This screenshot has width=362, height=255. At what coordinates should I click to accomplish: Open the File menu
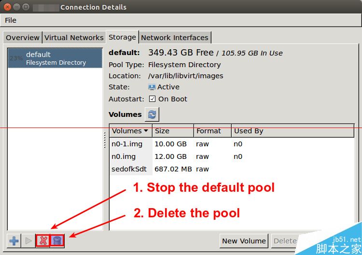tap(11, 20)
